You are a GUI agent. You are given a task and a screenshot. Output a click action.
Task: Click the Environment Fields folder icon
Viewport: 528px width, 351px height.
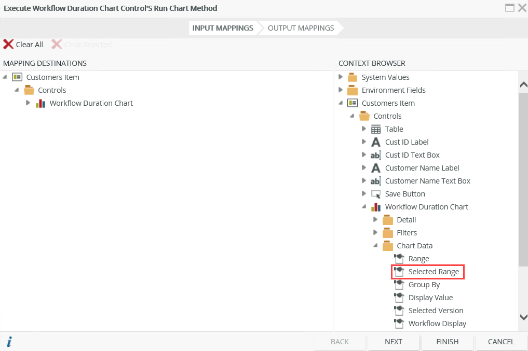tap(353, 90)
